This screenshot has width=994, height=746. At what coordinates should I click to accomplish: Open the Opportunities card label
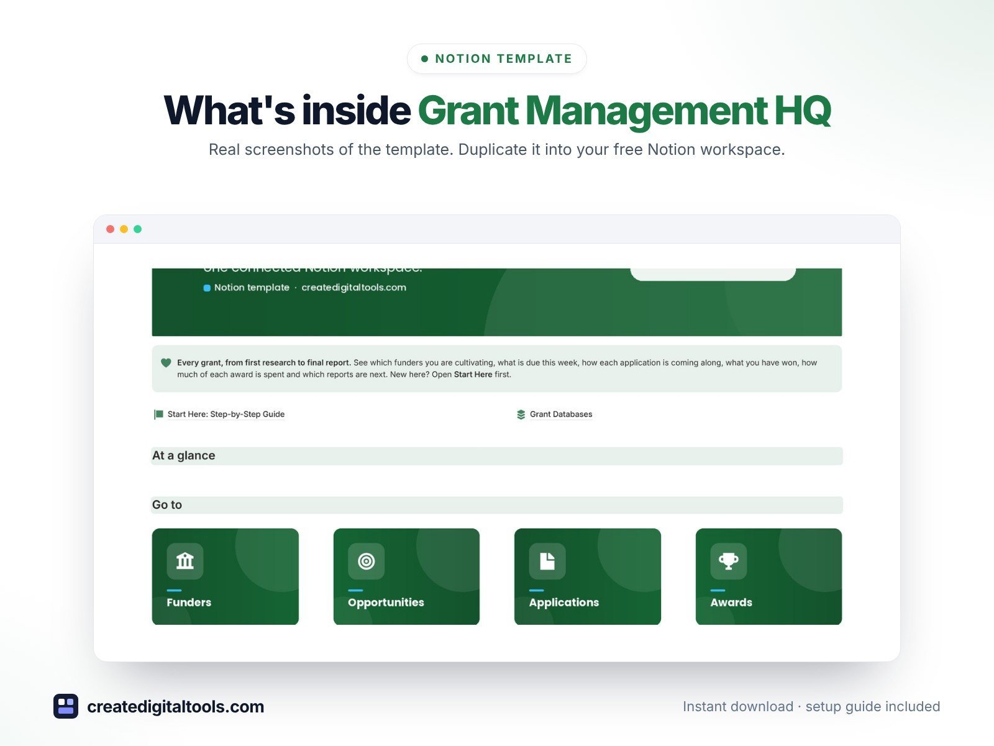386,602
